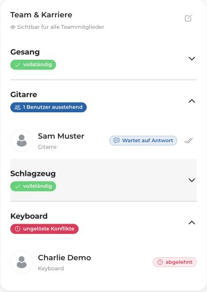Select the Schlagzeug section heading
Viewport: 207px width, 292px height.
click(33, 174)
